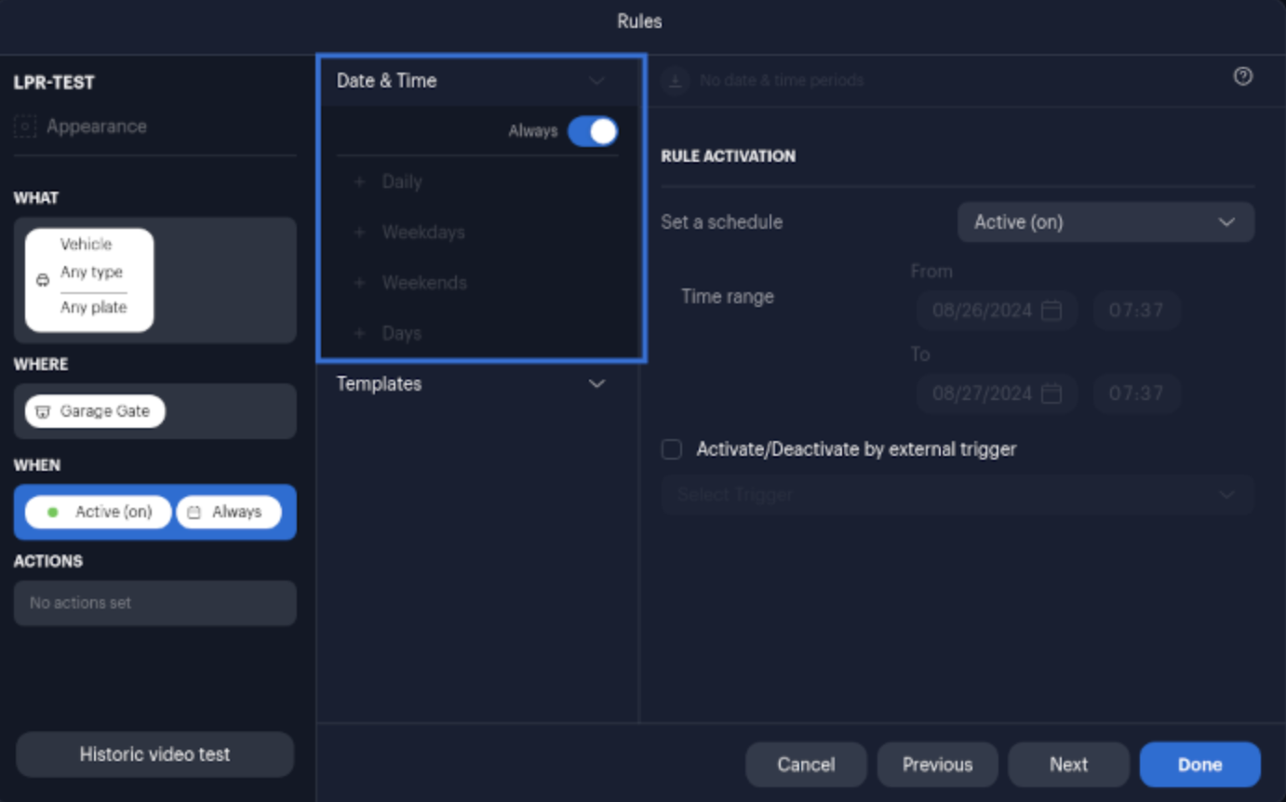Viewport: 1286px width, 802px height.
Task: Add a Weekends period with plus icon
Action: (x=359, y=282)
